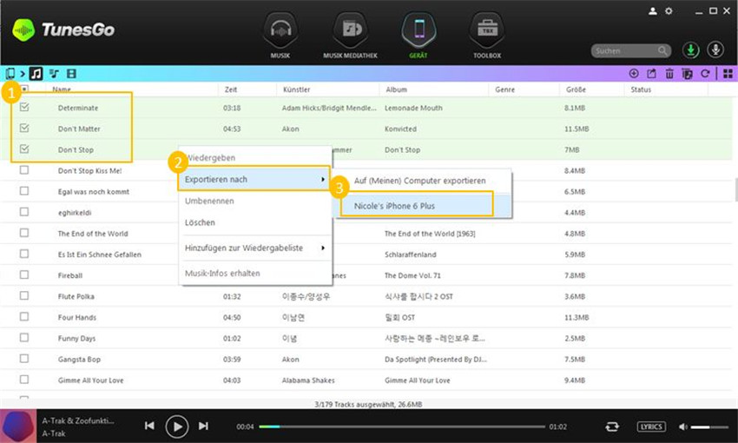Click the play button
Image resolution: width=738 pixels, height=443 pixels.
177,426
